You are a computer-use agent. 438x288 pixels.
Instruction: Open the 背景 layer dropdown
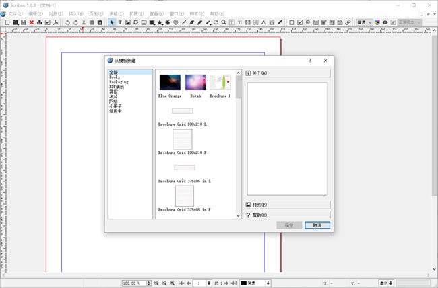coord(255,283)
